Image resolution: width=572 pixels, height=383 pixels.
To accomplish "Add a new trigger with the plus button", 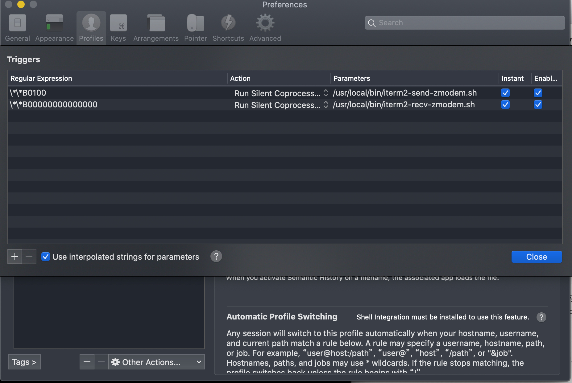I will (15, 256).
